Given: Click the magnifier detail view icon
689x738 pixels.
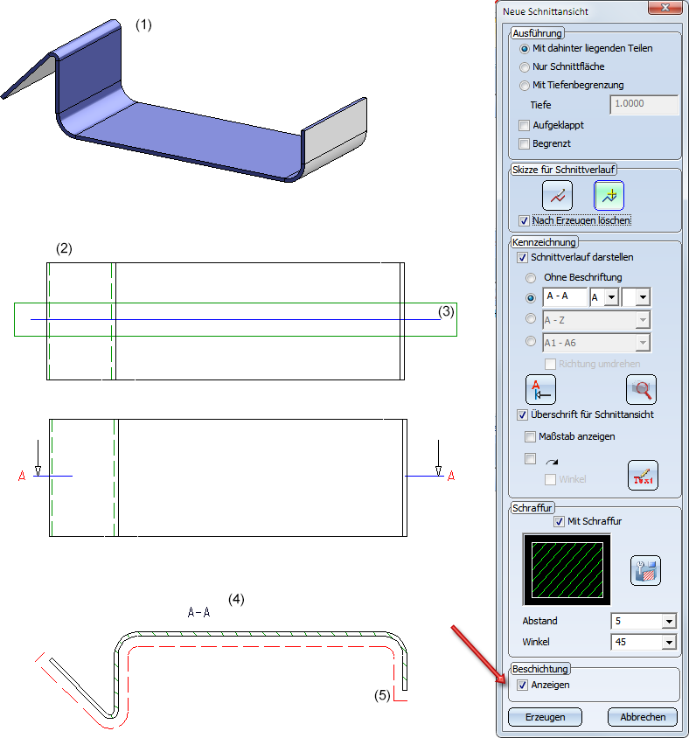Looking at the screenshot, I should [x=641, y=390].
